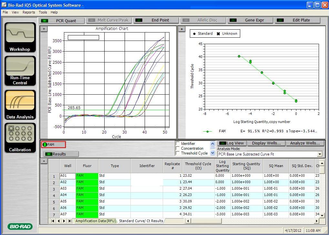Select Standard Curve/ Ct Results sheet tab

coord(141,221)
